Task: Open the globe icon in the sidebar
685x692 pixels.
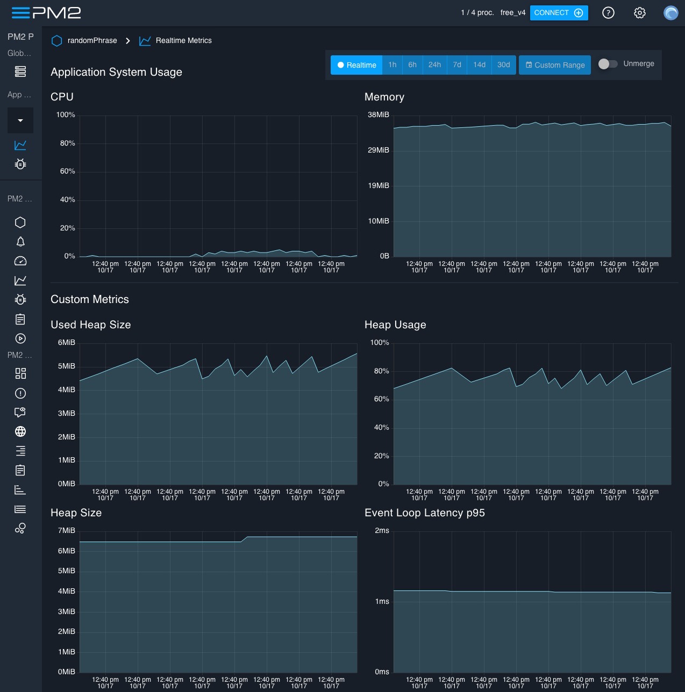Action: coord(20,431)
